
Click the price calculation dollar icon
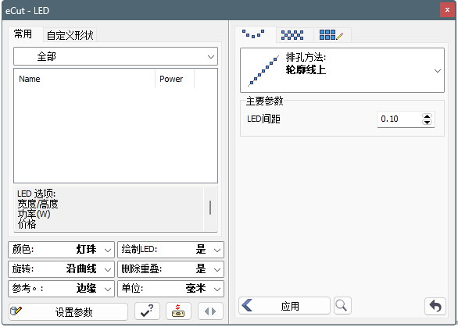(178, 311)
